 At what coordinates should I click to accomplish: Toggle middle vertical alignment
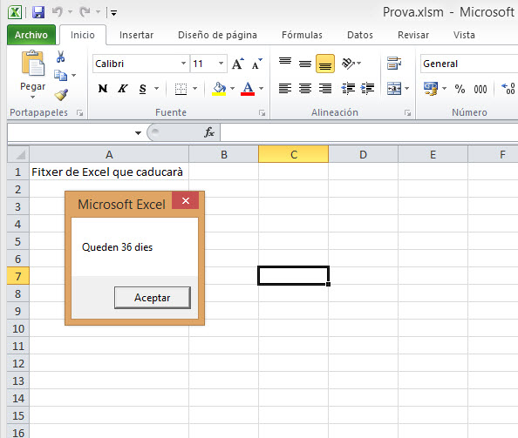point(305,63)
